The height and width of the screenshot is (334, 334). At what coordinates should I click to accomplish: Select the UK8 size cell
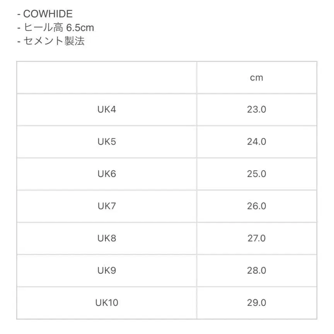107,238
